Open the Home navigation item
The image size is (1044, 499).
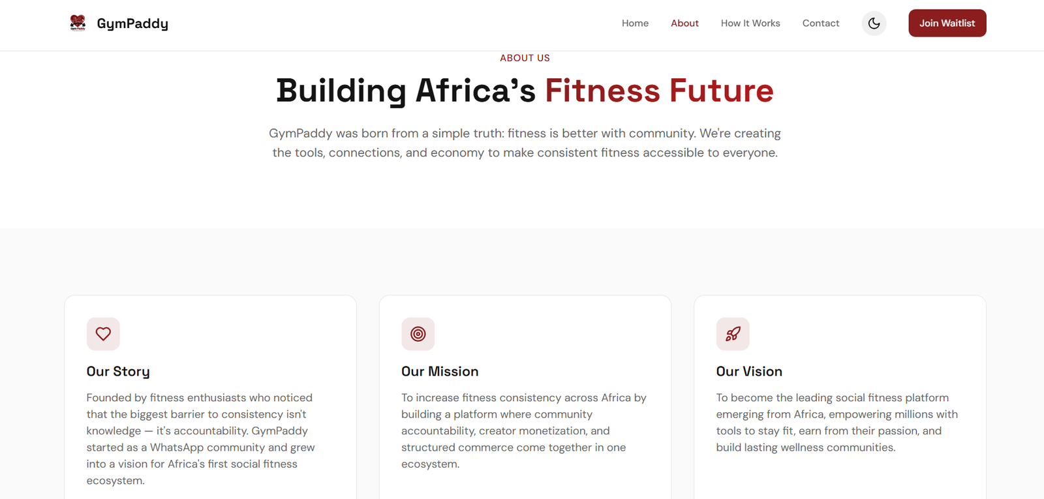pos(635,23)
